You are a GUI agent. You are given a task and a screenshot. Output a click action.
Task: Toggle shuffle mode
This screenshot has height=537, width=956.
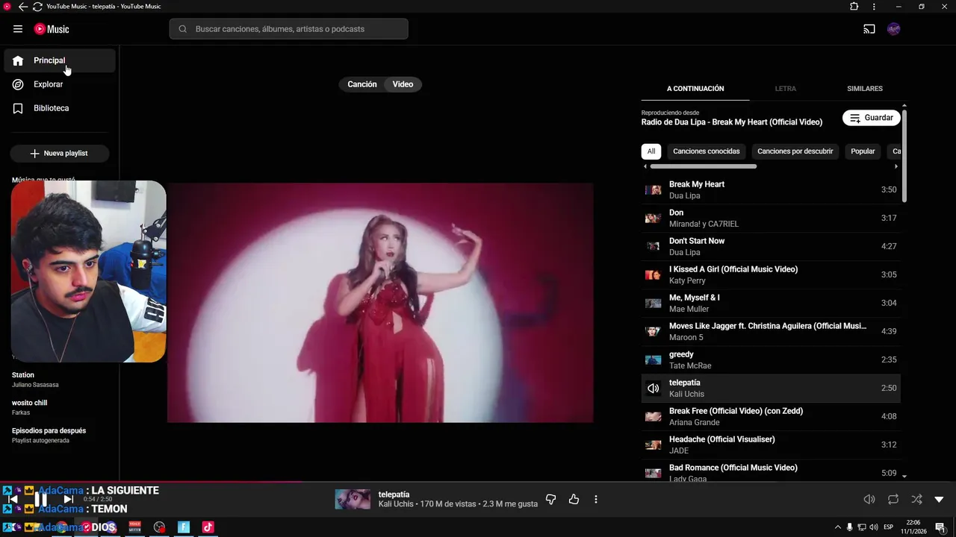point(916,499)
